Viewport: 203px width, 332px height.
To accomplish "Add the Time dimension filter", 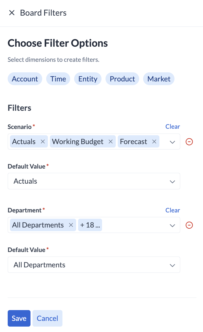I will 58,79.
